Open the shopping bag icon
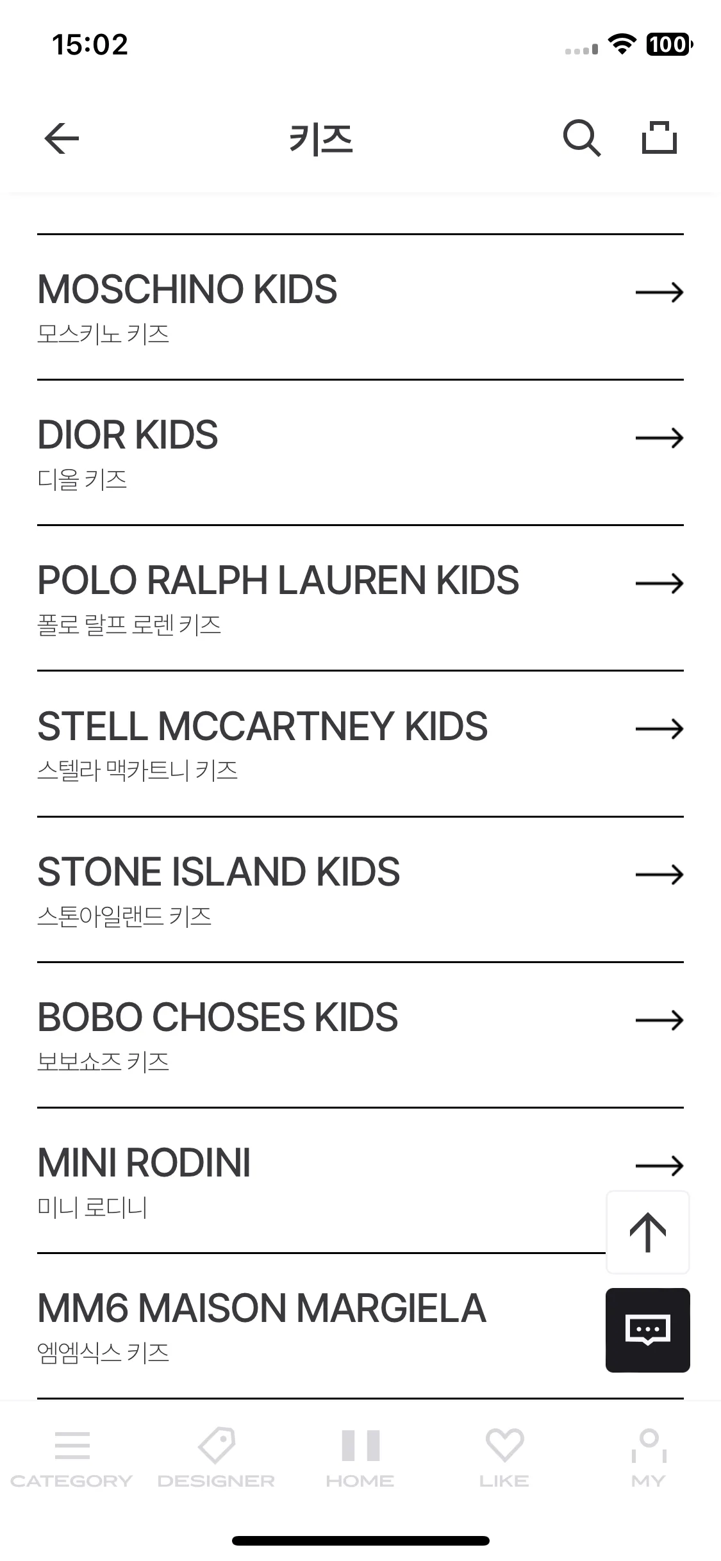The image size is (721, 1561). [x=659, y=138]
